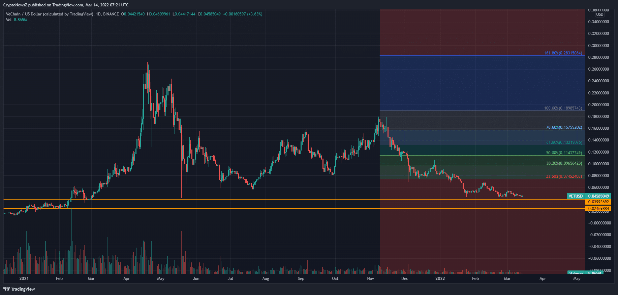Click the Vol 8.865M indicator legend
Viewport: 618px width, 295px height.
pyautogui.click(x=16, y=20)
